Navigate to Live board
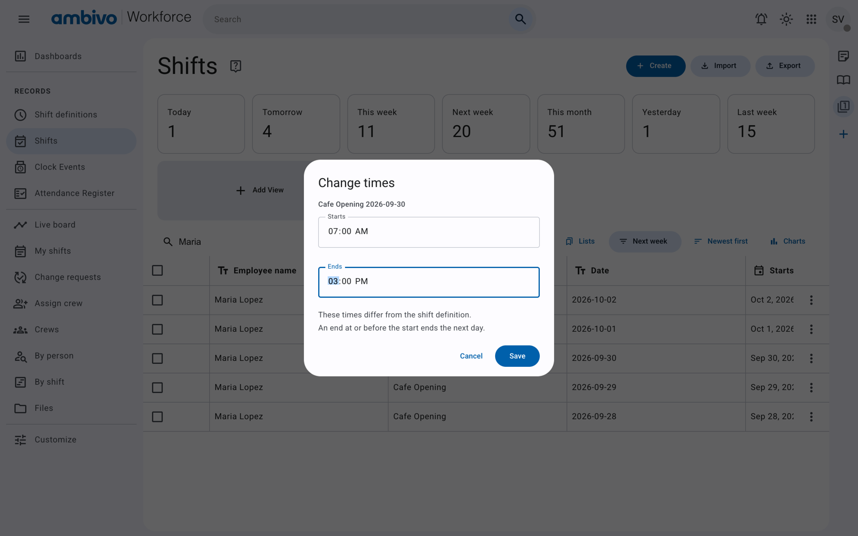 coord(71,225)
